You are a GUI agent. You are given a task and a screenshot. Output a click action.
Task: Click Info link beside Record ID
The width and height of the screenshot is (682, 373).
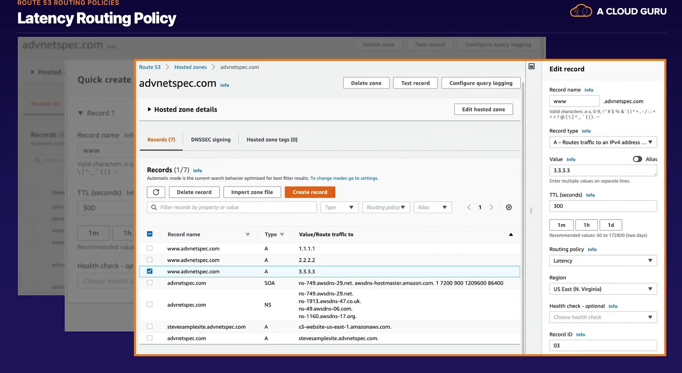pos(580,335)
